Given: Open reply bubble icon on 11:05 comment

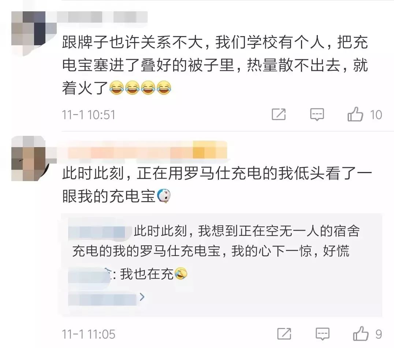Looking at the screenshot, I should 322,334.
